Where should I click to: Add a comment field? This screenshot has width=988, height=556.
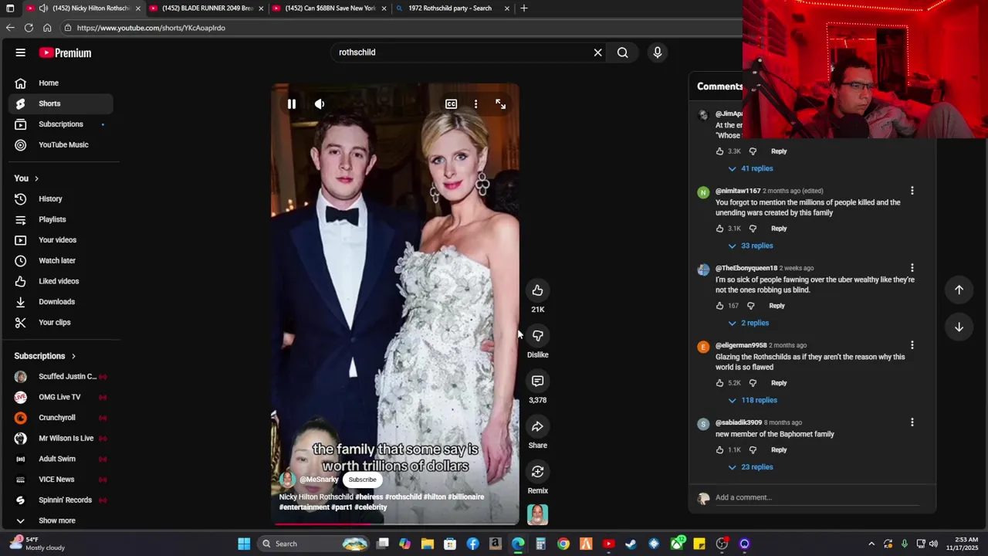(x=817, y=497)
